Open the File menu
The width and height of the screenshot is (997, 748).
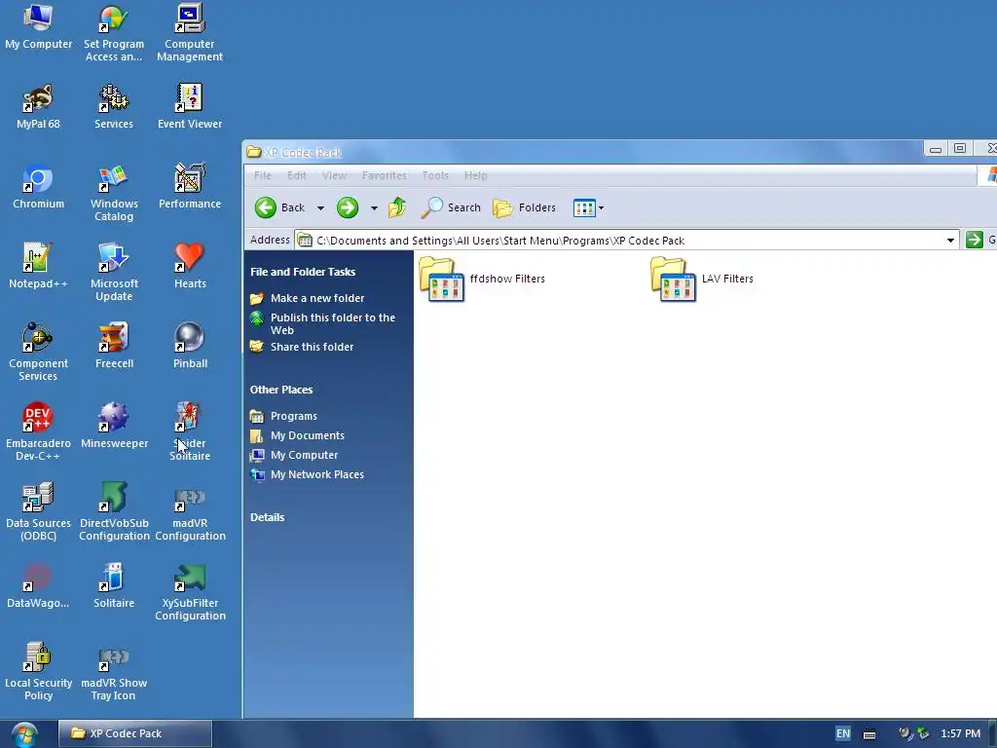(263, 175)
